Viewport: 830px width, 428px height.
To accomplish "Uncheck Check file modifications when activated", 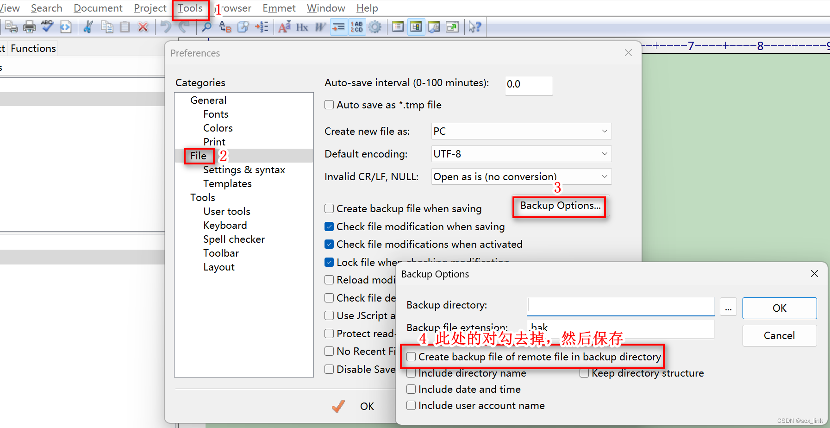I will [329, 244].
